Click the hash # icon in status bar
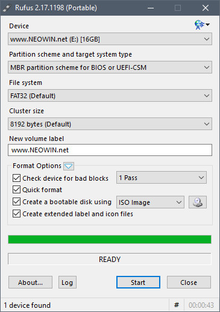 tap(177, 305)
